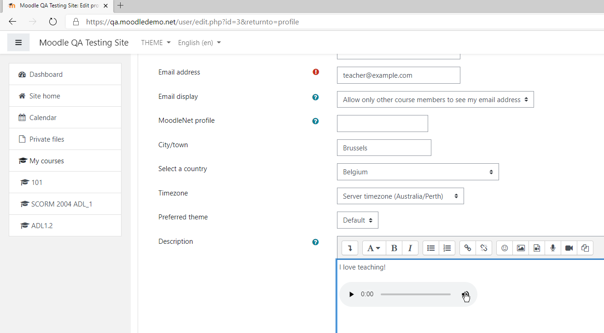The width and height of the screenshot is (604, 333).
Task: Click the required icon beside Email address
Action: tap(316, 72)
